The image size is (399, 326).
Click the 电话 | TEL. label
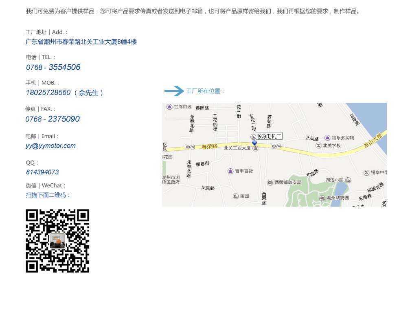click(x=40, y=57)
